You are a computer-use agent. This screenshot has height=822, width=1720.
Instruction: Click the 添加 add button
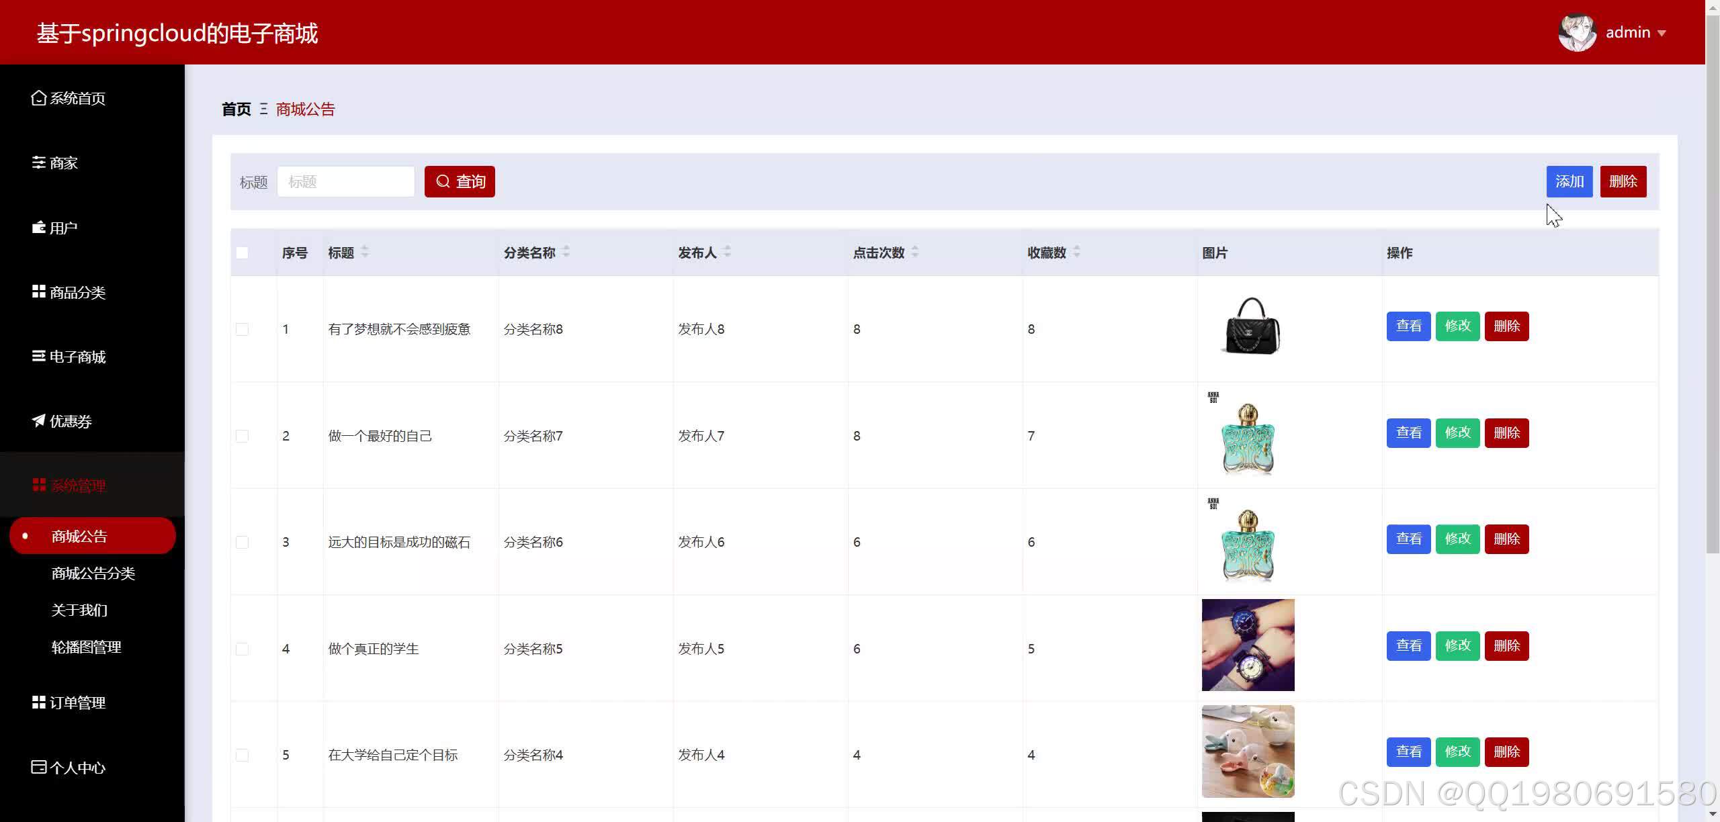pyautogui.click(x=1569, y=181)
